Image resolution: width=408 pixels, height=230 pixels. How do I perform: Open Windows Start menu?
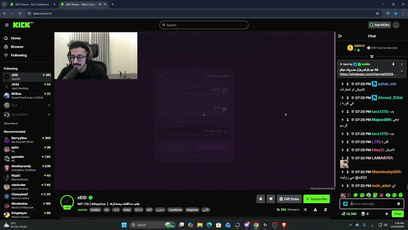[124, 225]
